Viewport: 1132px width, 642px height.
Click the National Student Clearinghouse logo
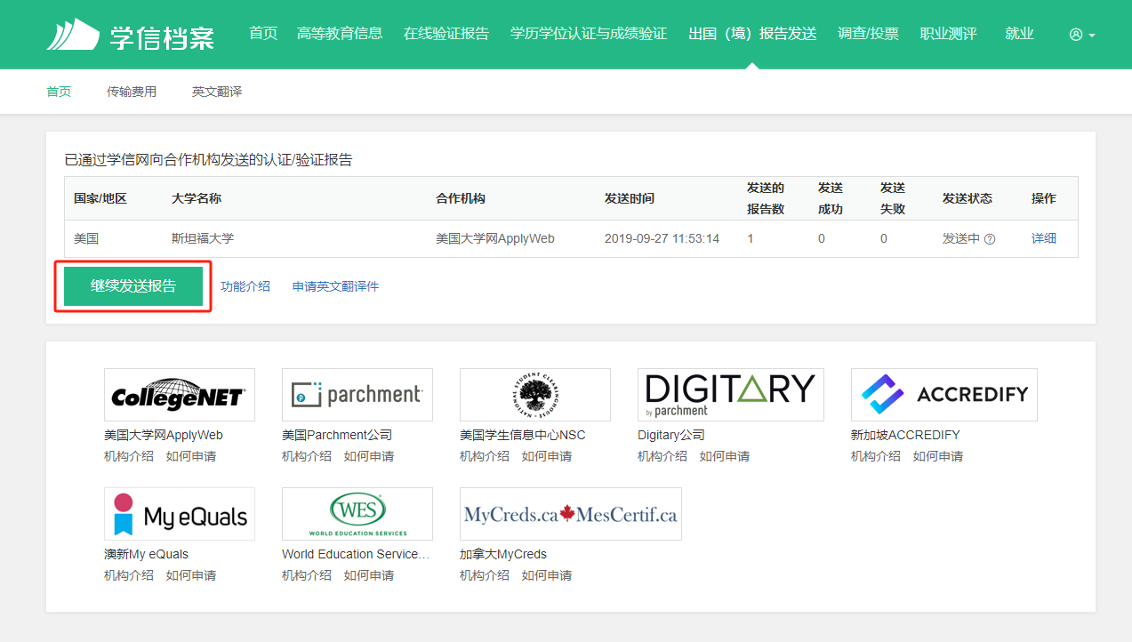pos(535,395)
